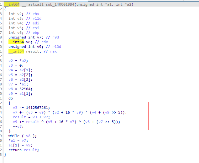The width and height of the screenshot is (199, 163).
Task: Select the // r11d register comment
Action: (33, 18)
